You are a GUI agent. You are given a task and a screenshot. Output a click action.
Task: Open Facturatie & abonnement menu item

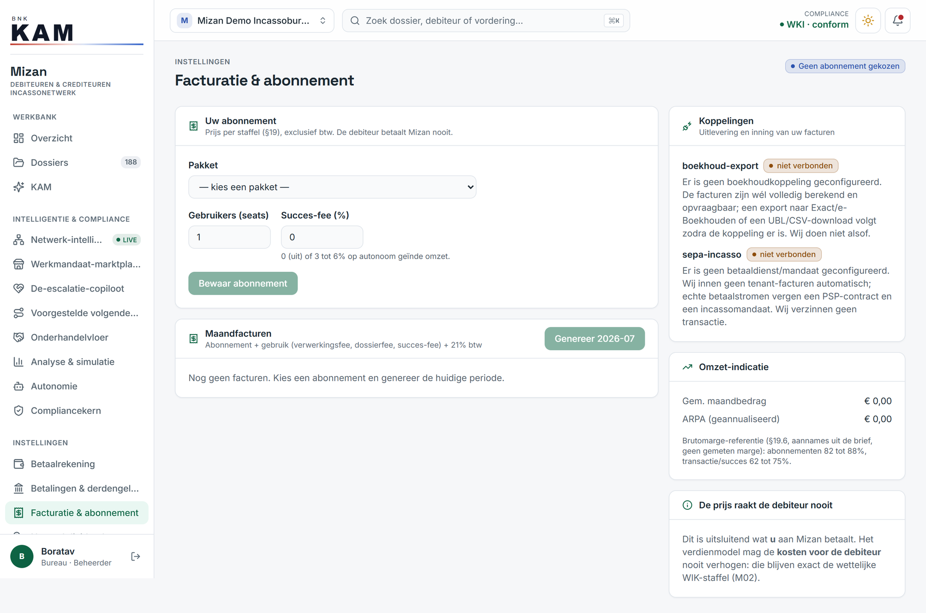77,513
